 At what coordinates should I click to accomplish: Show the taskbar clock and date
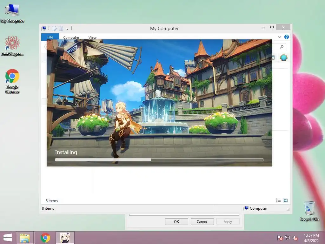(311, 238)
